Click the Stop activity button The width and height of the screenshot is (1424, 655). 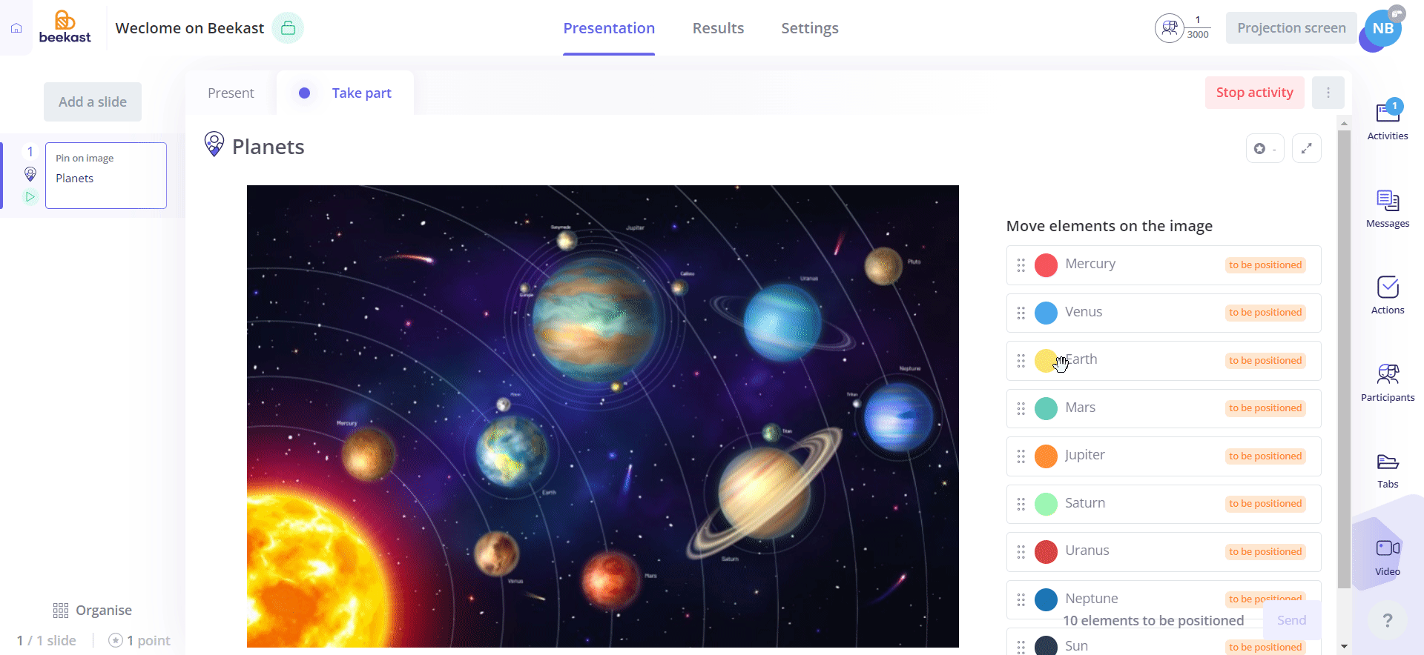pos(1255,93)
